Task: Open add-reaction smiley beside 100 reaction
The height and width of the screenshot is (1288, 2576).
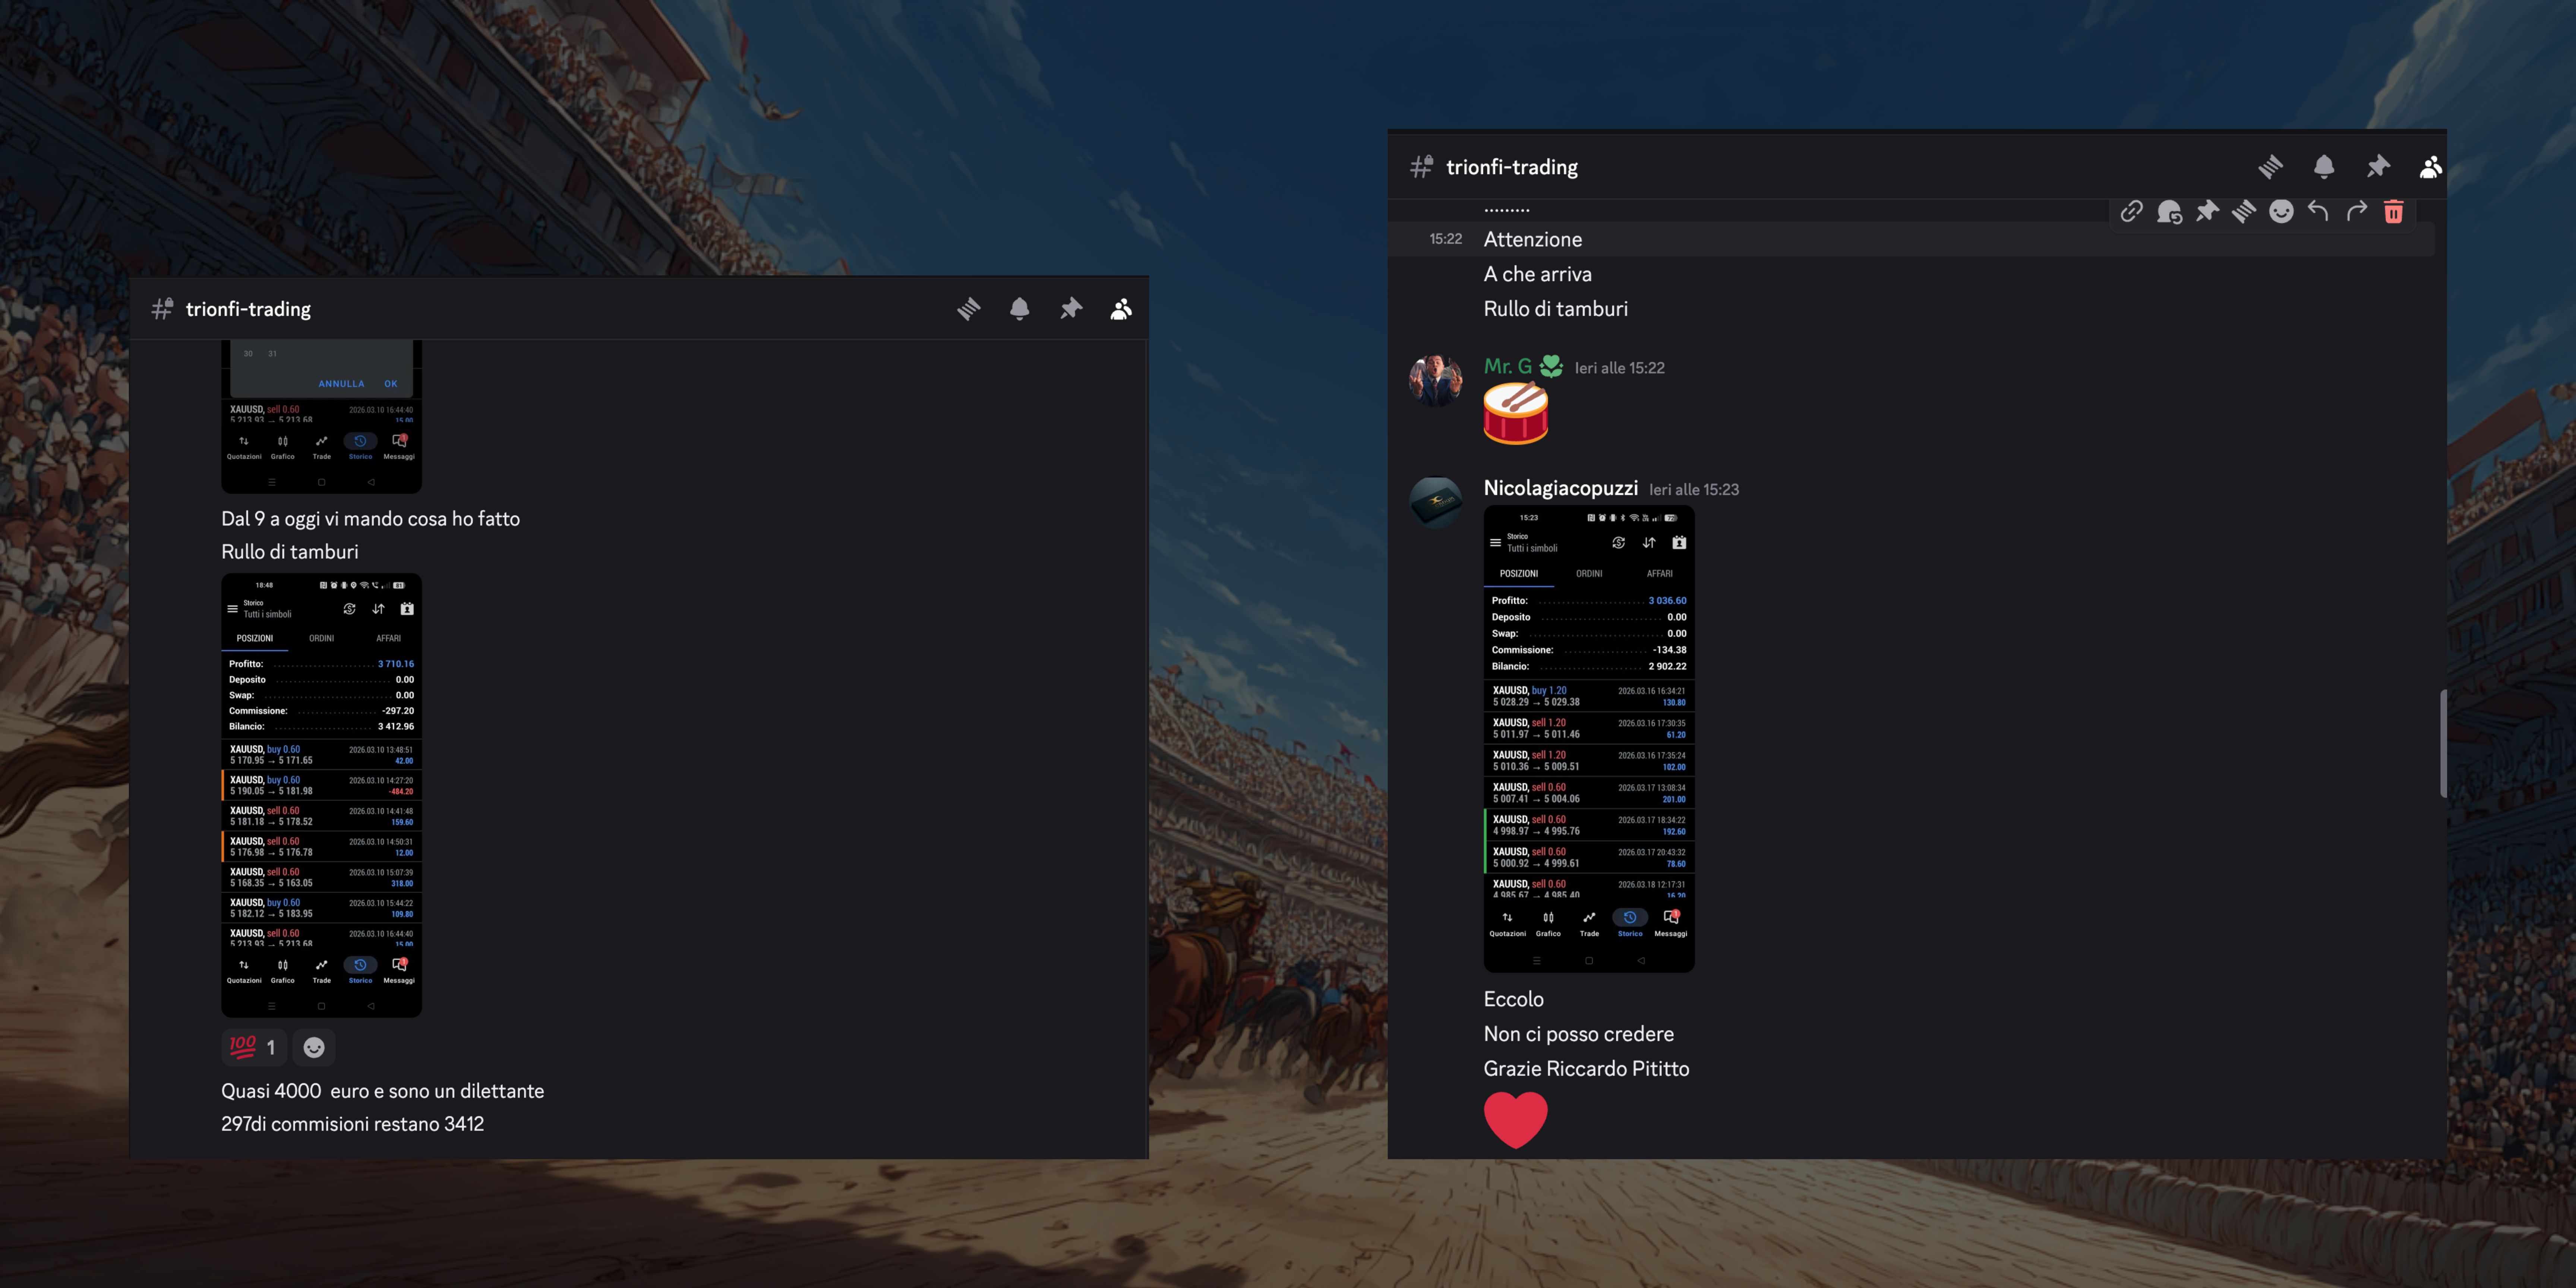Action: click(314, 1047)
